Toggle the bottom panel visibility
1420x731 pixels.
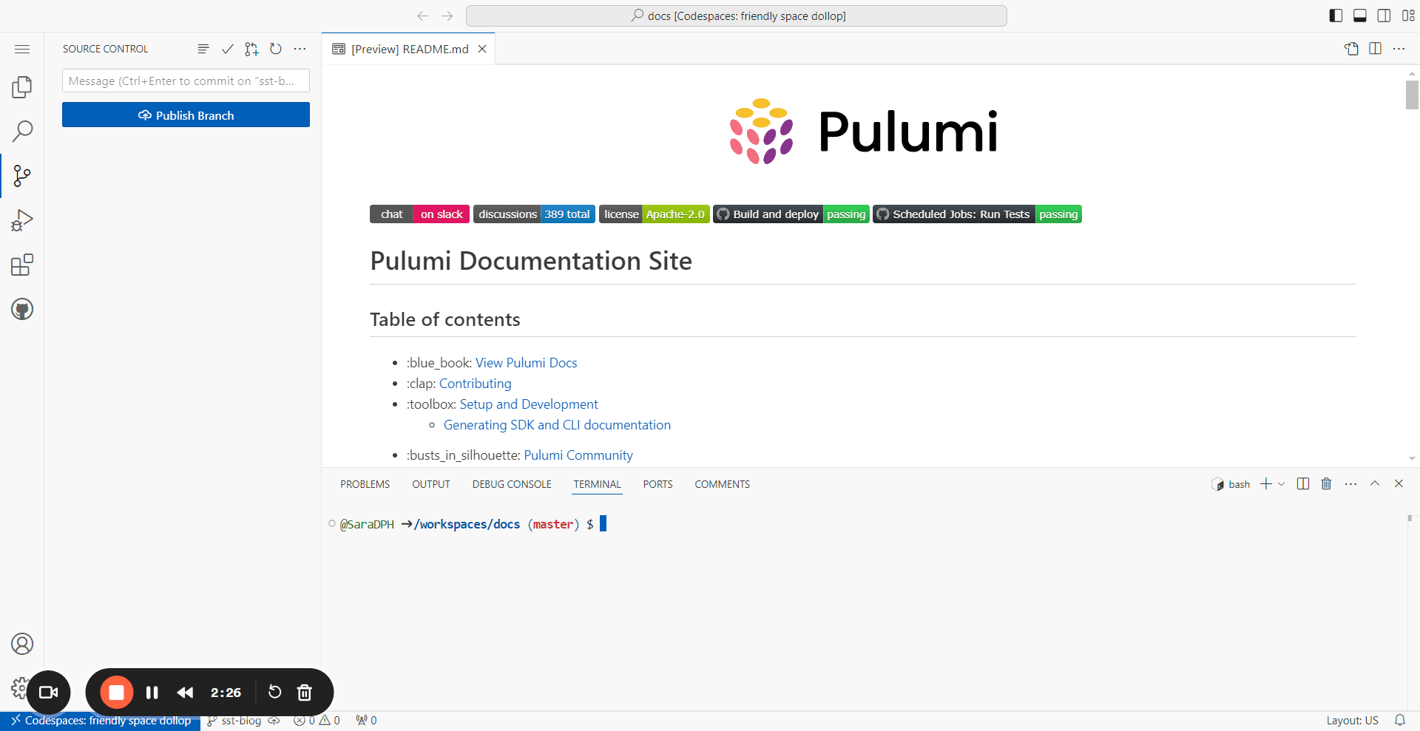(1360, 16)
